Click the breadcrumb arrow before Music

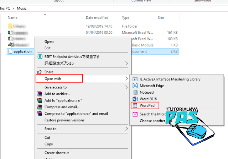(14, 9)
